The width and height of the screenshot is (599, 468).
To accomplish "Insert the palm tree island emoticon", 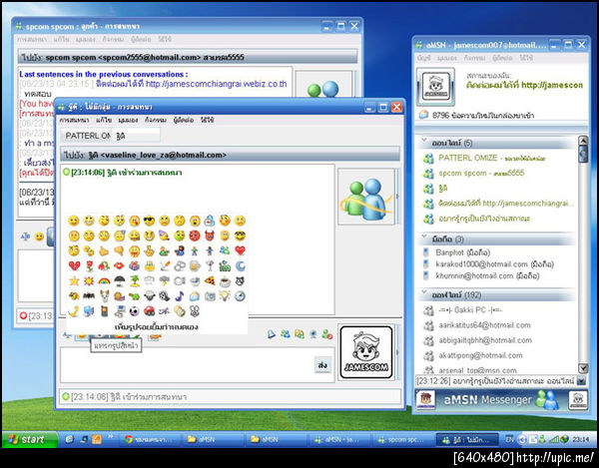I will click(134, 281).
